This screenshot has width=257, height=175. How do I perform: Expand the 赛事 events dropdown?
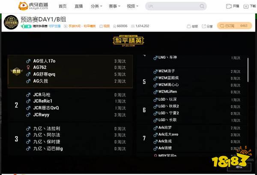114,6
